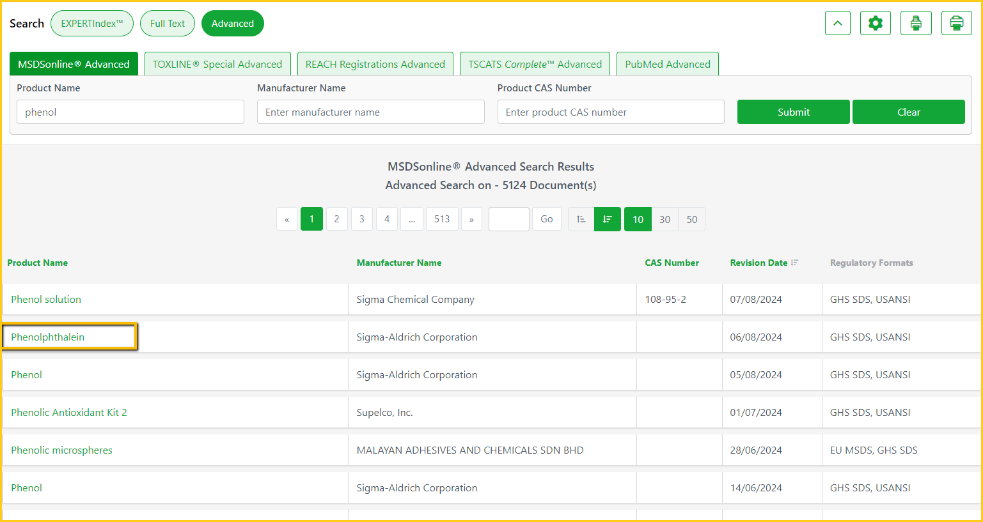Sort results in ascending order
The image size is (983, 522).
581,219
